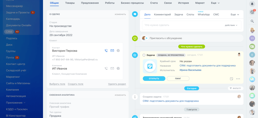This screenshot has width=258, height=118.
Task: Open chat icon beside company ИП Иванов
Action: pos(118,68)
